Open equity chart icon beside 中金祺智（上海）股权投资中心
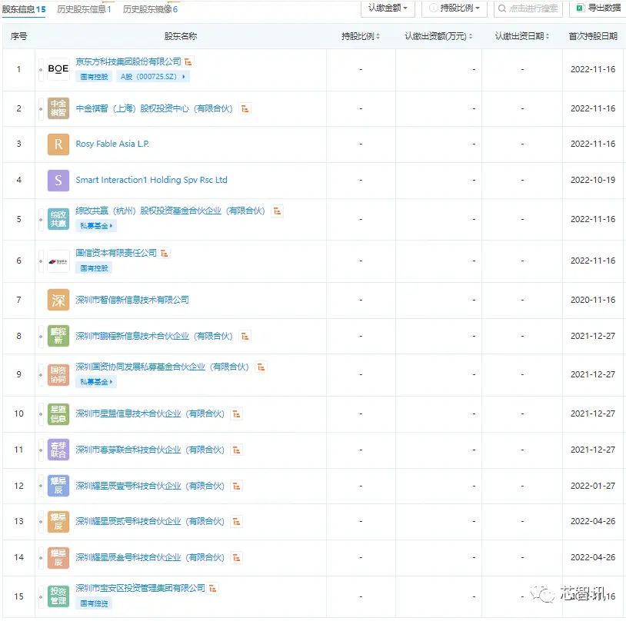 tap(245, 108)
